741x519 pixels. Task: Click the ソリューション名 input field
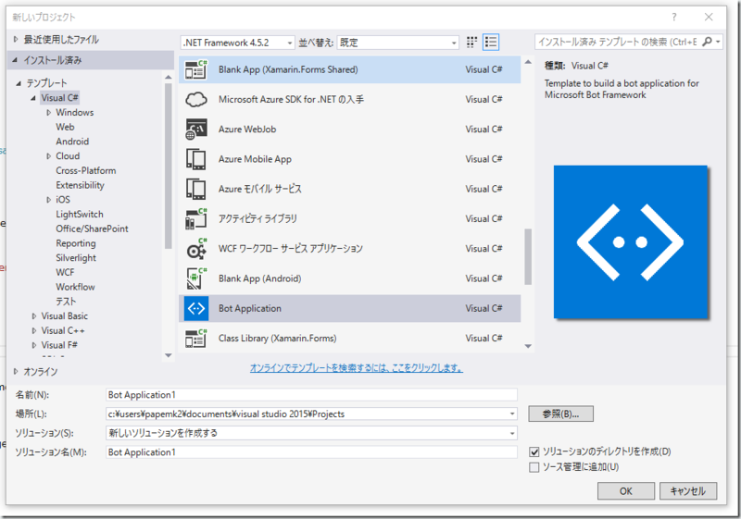(x=311, y=452)
